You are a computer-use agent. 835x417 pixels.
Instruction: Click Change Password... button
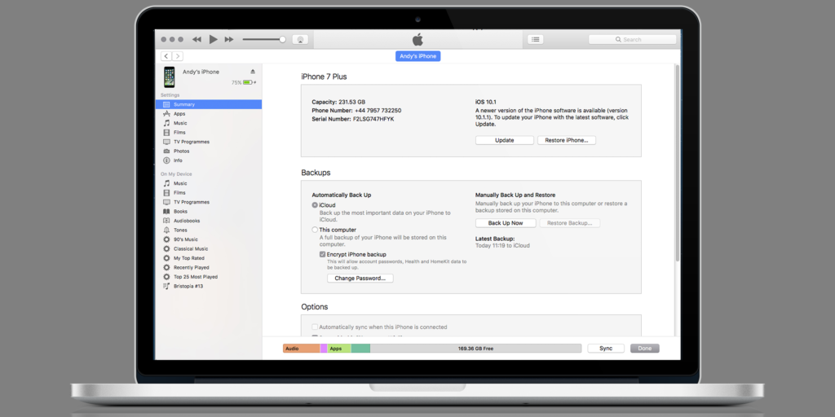point(360,279)
